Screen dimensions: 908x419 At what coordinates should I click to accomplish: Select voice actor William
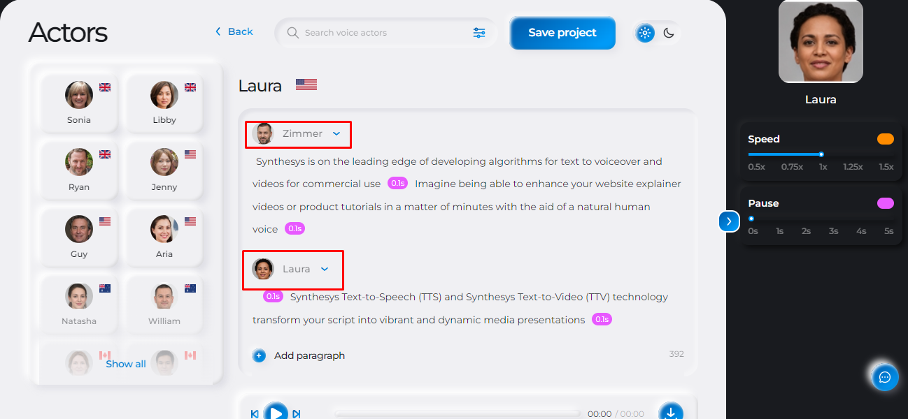pyautogui.click(x=164, y=303)
